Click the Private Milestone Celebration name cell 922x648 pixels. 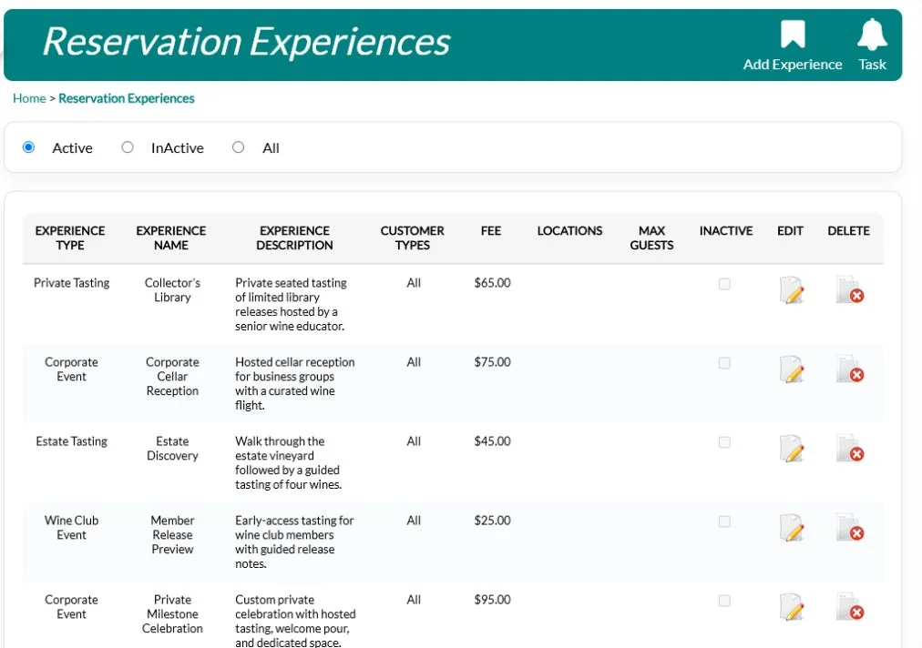[172, 614]
